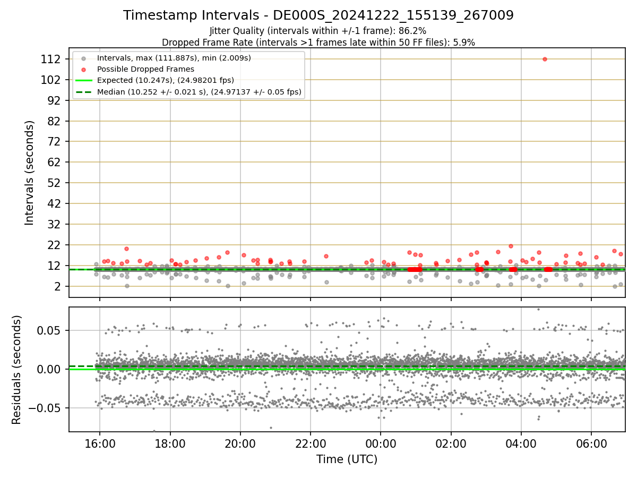637x478 pixels.
Task: Click the legend entry "Expected (10.247s), (24.98201 fps)"
Action: click(166, 80)
